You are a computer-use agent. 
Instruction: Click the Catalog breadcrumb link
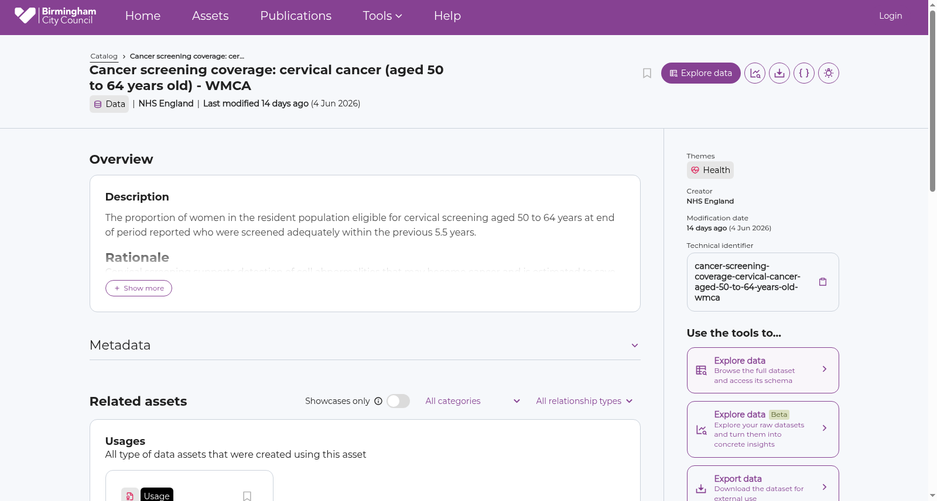pyautogui.click(x=104, y=56)
